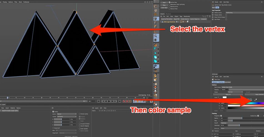
Task: Click the white Color swatch
Action: click(x=225, y=97)
